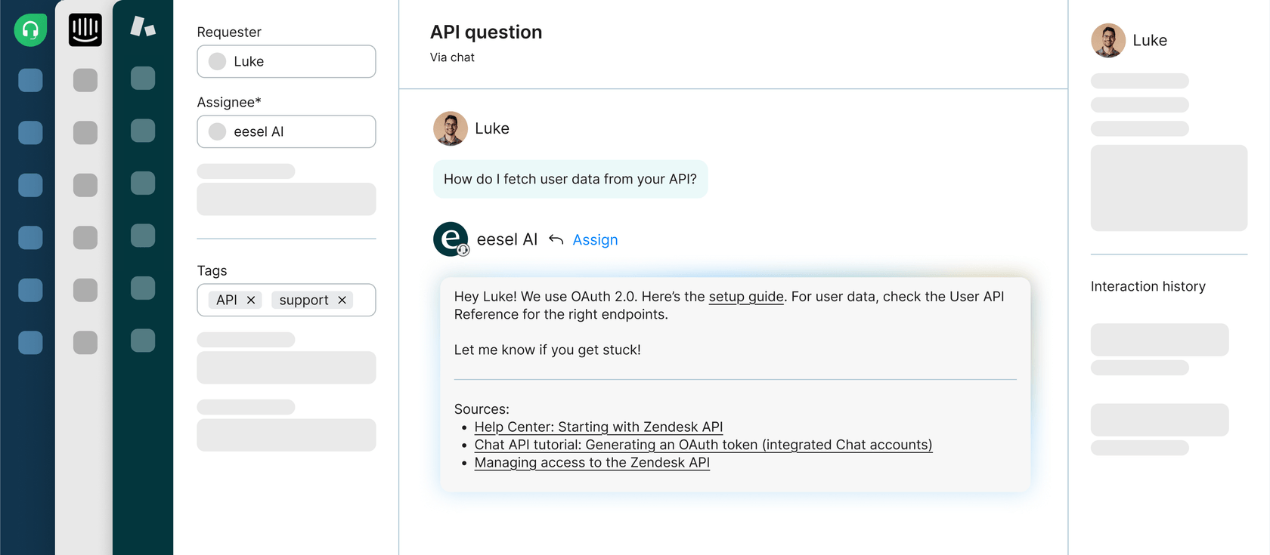The image size is (1270, 555).
Task: Open Help Center: Starting with Zendesk API
Action: (598, 427)
